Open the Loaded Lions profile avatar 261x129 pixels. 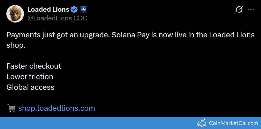pyautogui.click(x=15, y=14)
